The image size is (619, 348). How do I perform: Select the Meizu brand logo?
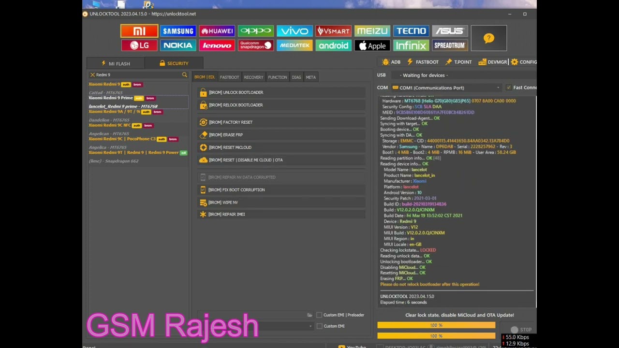[x=372, y=31]
